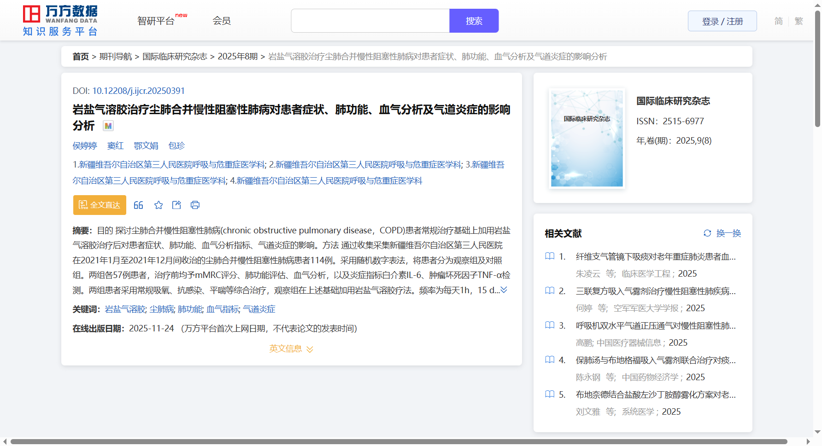Expand the full abstract text arrow
822x446 pixels.
[x=504, y=290]
